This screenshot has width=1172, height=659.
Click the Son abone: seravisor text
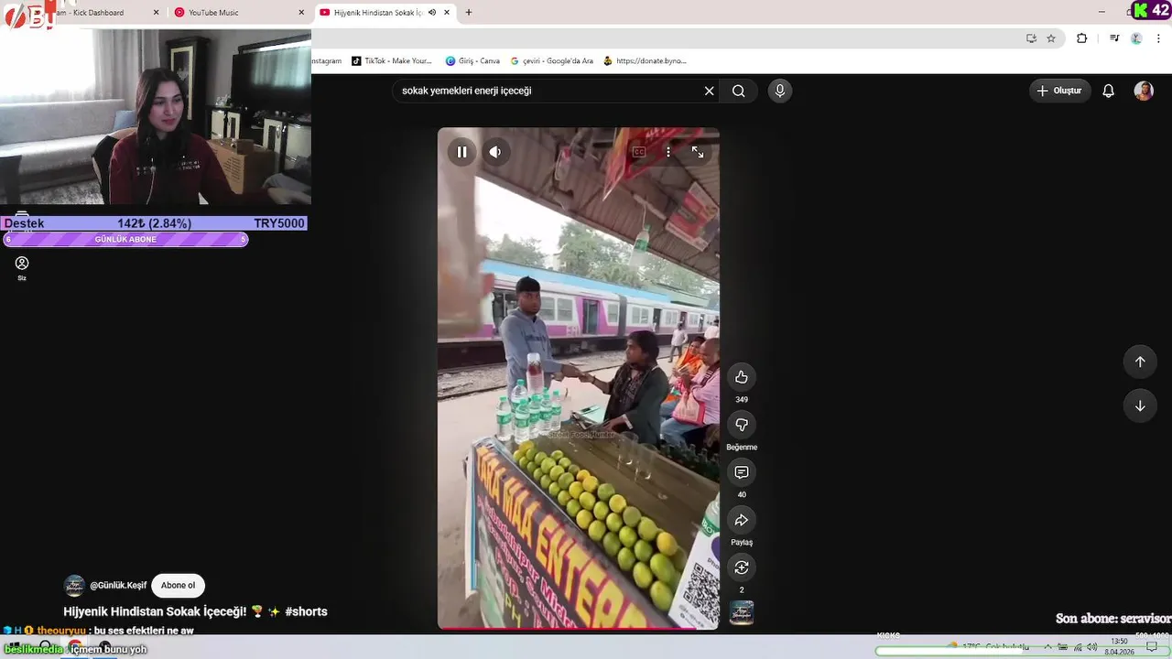point(1113,619)
